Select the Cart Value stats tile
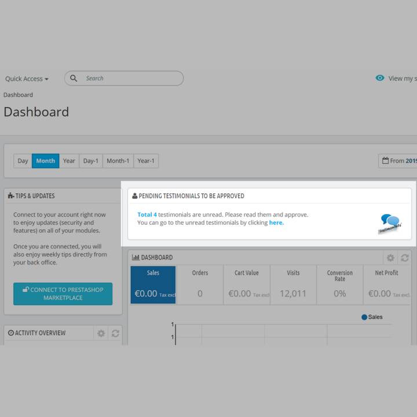 pos(247,285)
